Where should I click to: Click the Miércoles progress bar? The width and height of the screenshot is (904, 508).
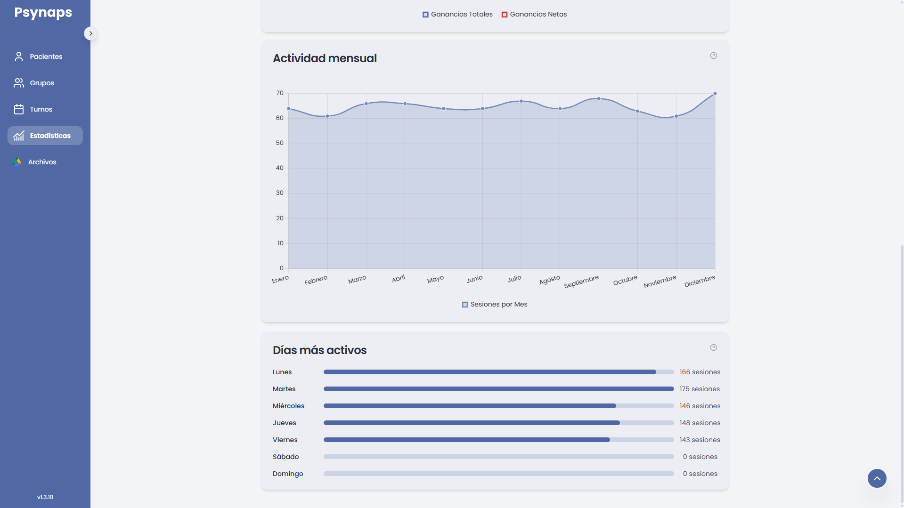click(x=499, y=406)
